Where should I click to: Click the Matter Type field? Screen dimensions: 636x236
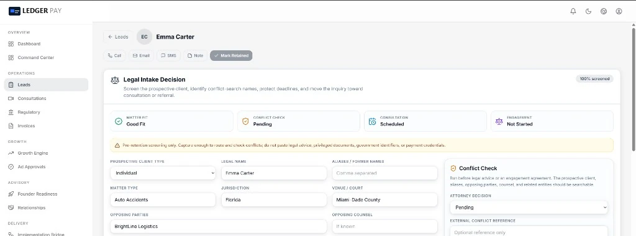[x=163, y=199]
